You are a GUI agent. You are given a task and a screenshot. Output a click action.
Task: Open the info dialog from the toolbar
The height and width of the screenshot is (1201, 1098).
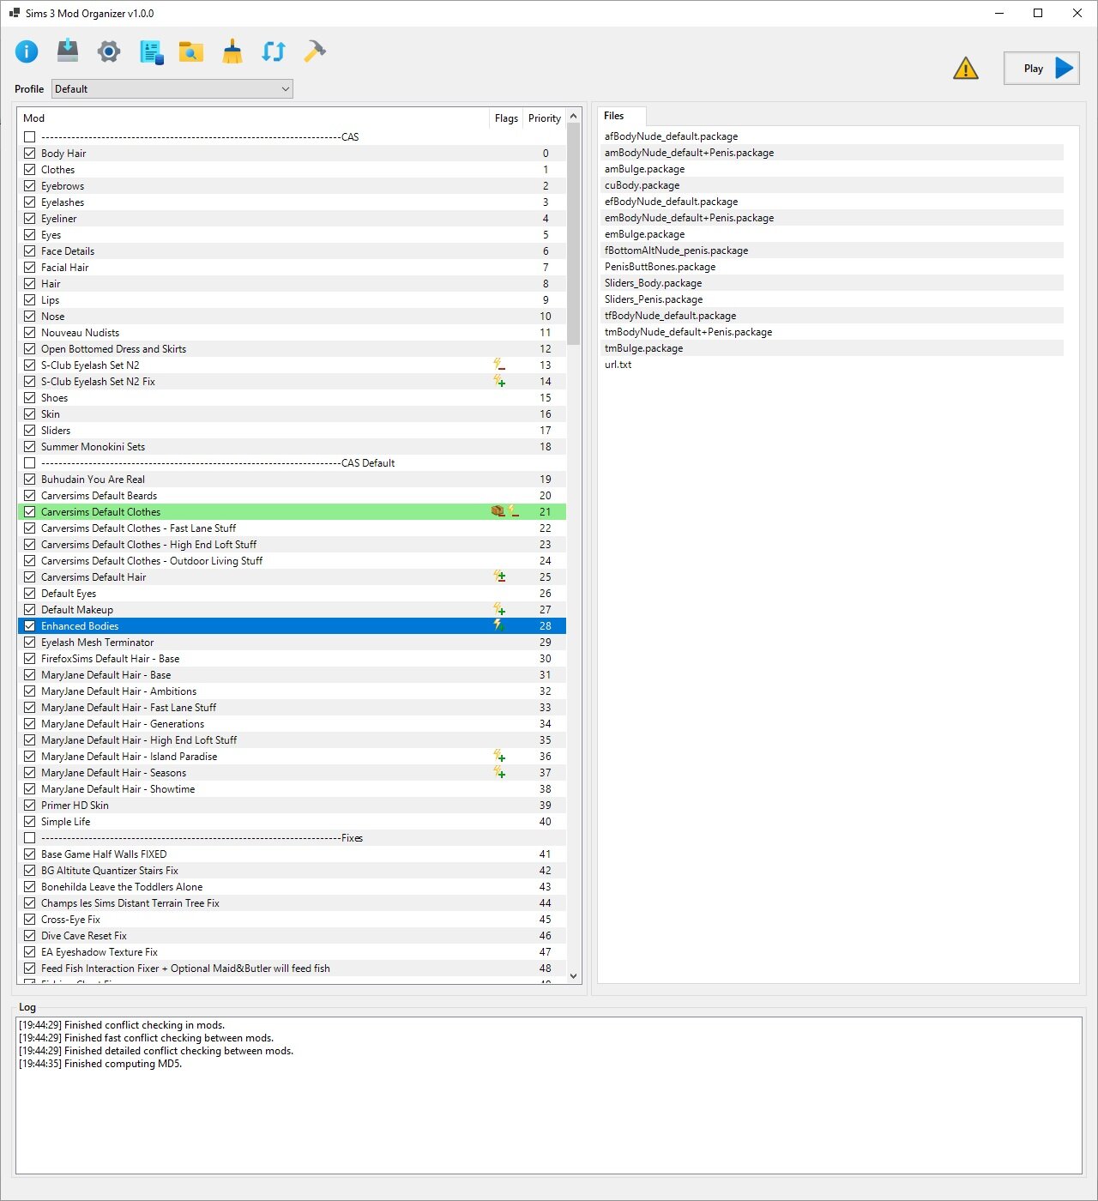pos(27,51)
